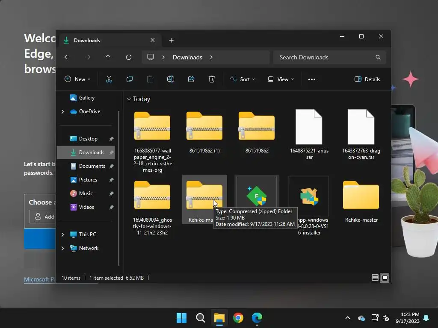Click the navigation pane scrollbar
This screenshot has height=328, width=438.
point(119,188)
